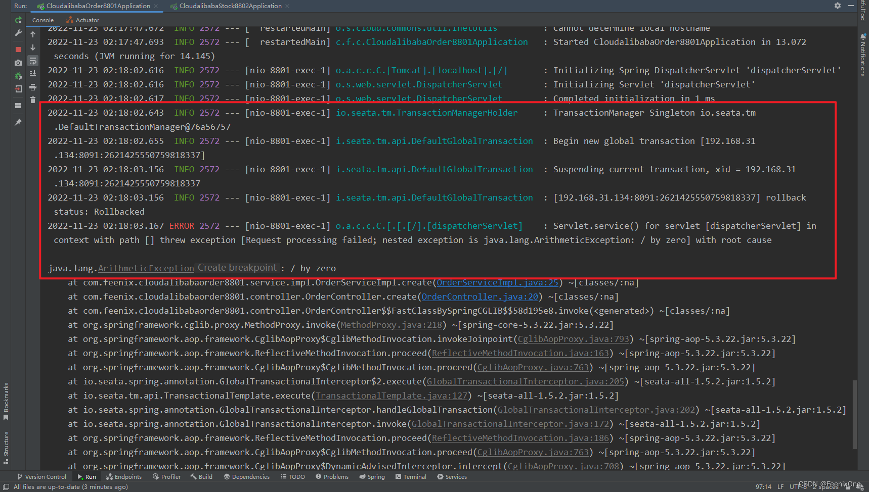Clear all console output with the trash icon
Image resolution: width=869 pixels, height=492 pixels.
coord(33,100)
